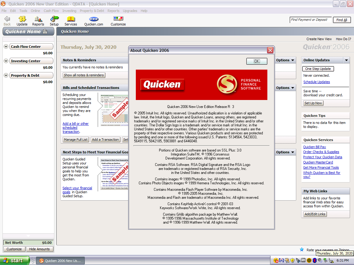
Task: Open the Tools menu
Action: pos(23,11)
